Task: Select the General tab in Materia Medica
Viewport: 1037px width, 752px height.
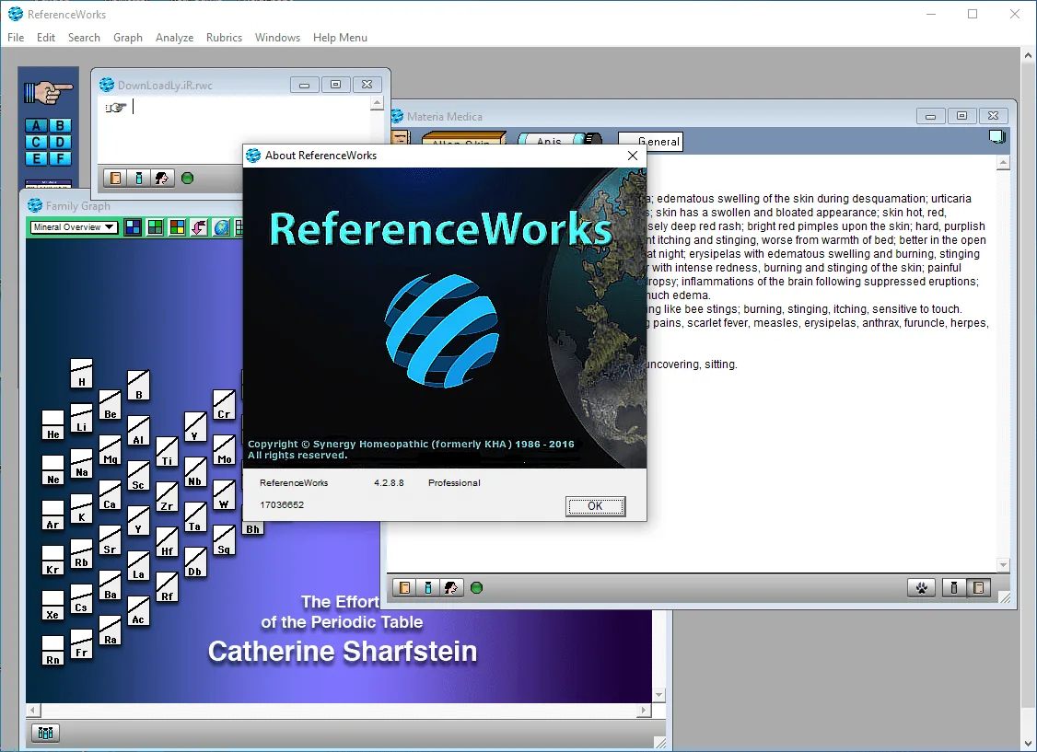Action: (x=649, y=142)
